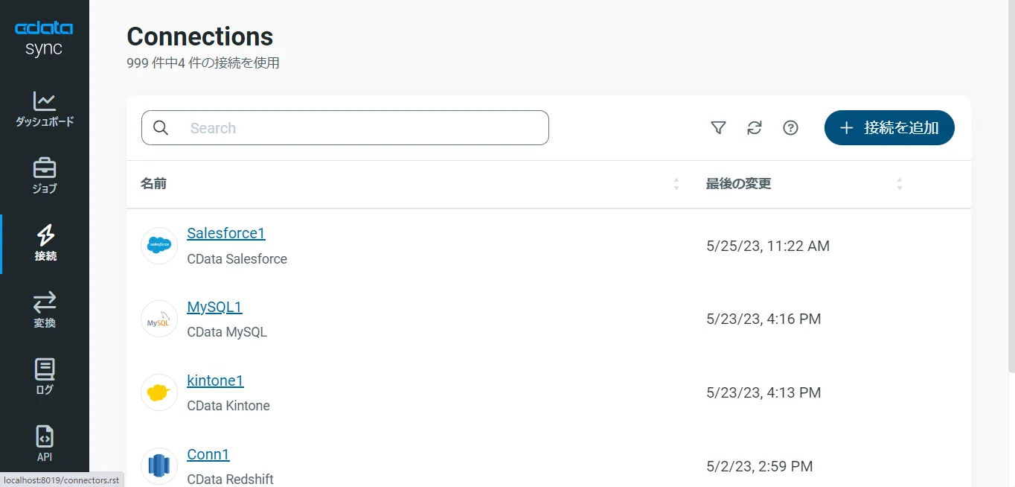This screenshot has width=1015, height=487.
Task: Click the Salesforce logo icon
Action: 159,245
